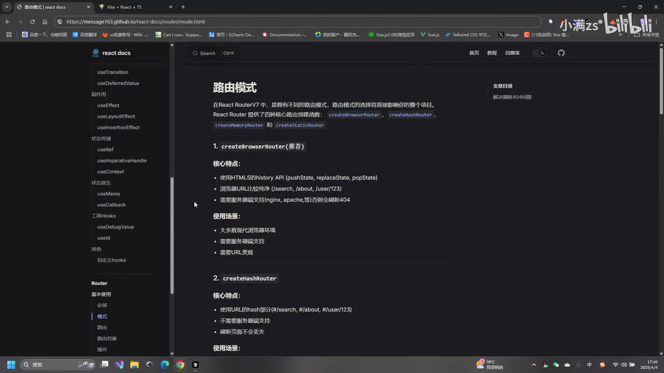
Task: Open a new browser tab
Action: pyautogui.click(x=183, y=7)
